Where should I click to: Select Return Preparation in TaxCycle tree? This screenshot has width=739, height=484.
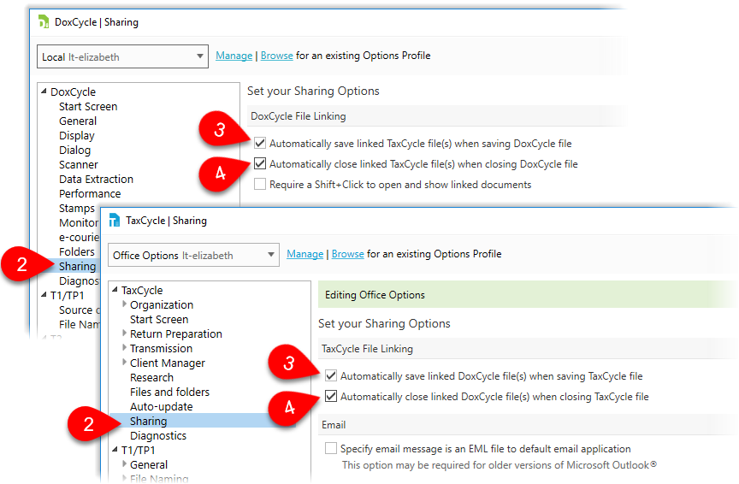(x=176, y=333)
